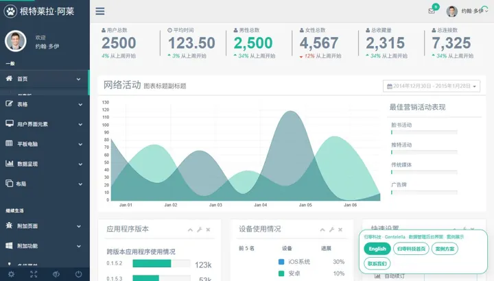Image resolution: width=494 pixels, height=281 pixels.
Task: Click the bar chart icon beside 数据呈现
Action: (10, 163)
